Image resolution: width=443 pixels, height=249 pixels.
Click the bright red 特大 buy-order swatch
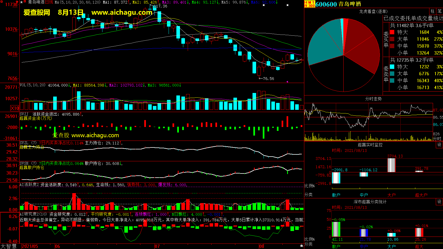392,32
